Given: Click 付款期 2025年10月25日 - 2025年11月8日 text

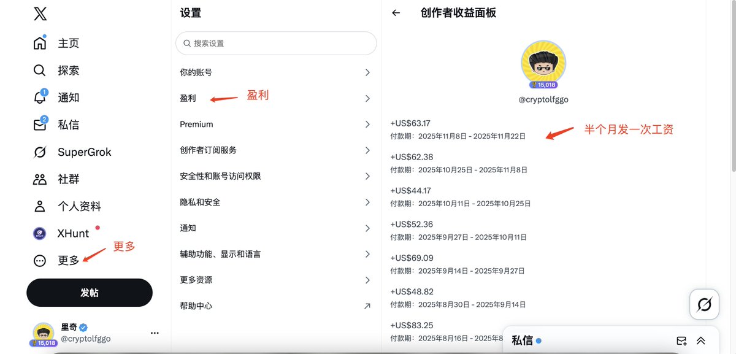Looking at the screenshot, I should click(459, 170).
